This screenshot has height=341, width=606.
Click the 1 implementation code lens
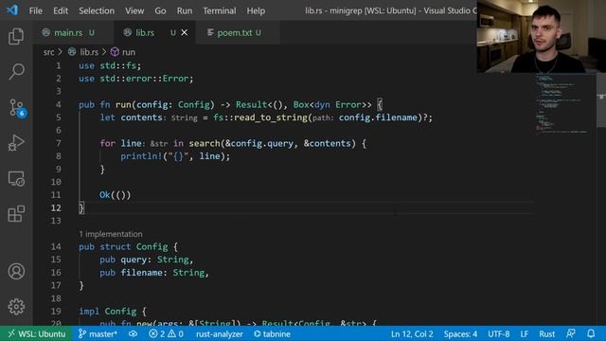point(111,234)
